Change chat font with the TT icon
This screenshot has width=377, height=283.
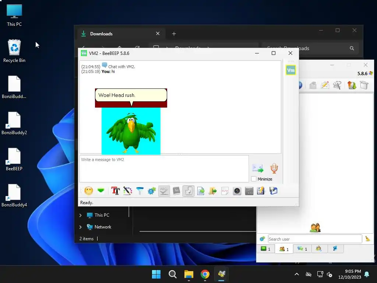click(115, 191)
